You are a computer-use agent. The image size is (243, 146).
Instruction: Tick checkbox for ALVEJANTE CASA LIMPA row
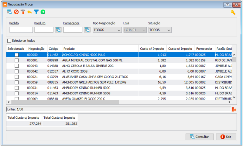pyautogui.click(x=17, y=77)
